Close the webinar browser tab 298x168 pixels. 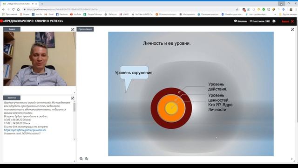[36, 4]
